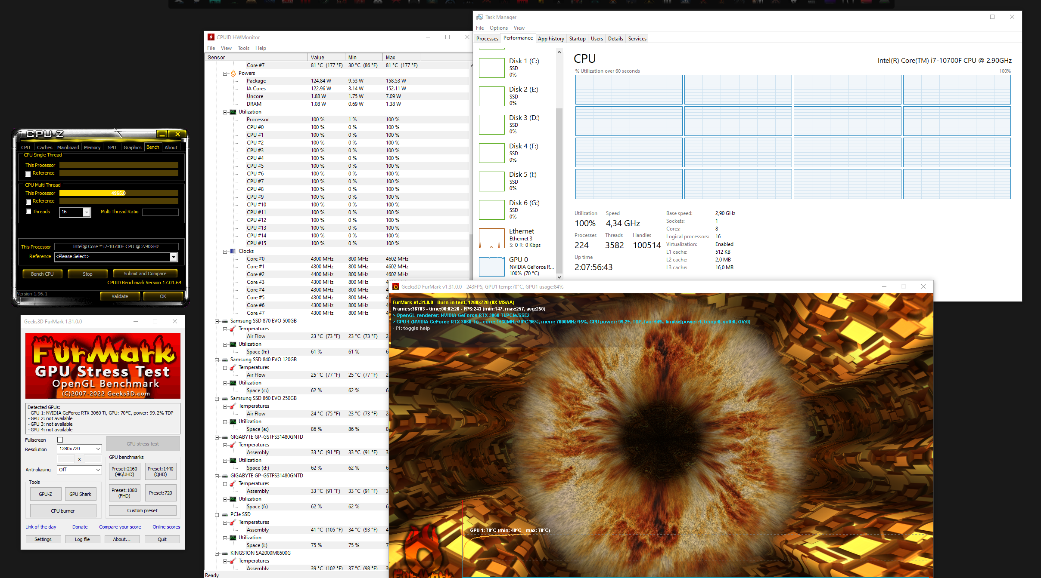Open the About tab in CPU-Z
Image resolution: width=1041 pixels, height=578 pixels.
[x=171, y=148]
